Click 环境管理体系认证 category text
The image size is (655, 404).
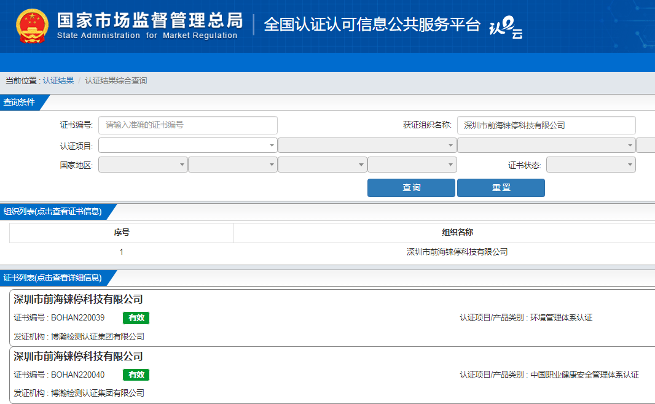click(x=562, y=317)
